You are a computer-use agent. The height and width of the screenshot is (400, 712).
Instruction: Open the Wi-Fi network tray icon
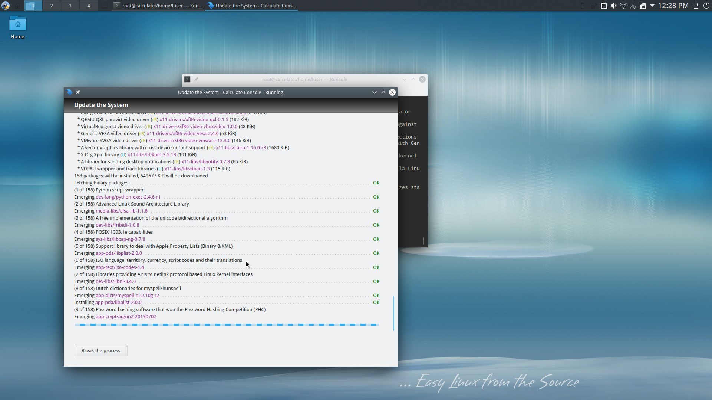coord(623,6)
